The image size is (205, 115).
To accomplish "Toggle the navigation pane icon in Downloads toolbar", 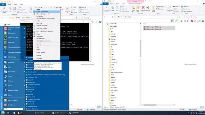I will click(x=172, y=21).
